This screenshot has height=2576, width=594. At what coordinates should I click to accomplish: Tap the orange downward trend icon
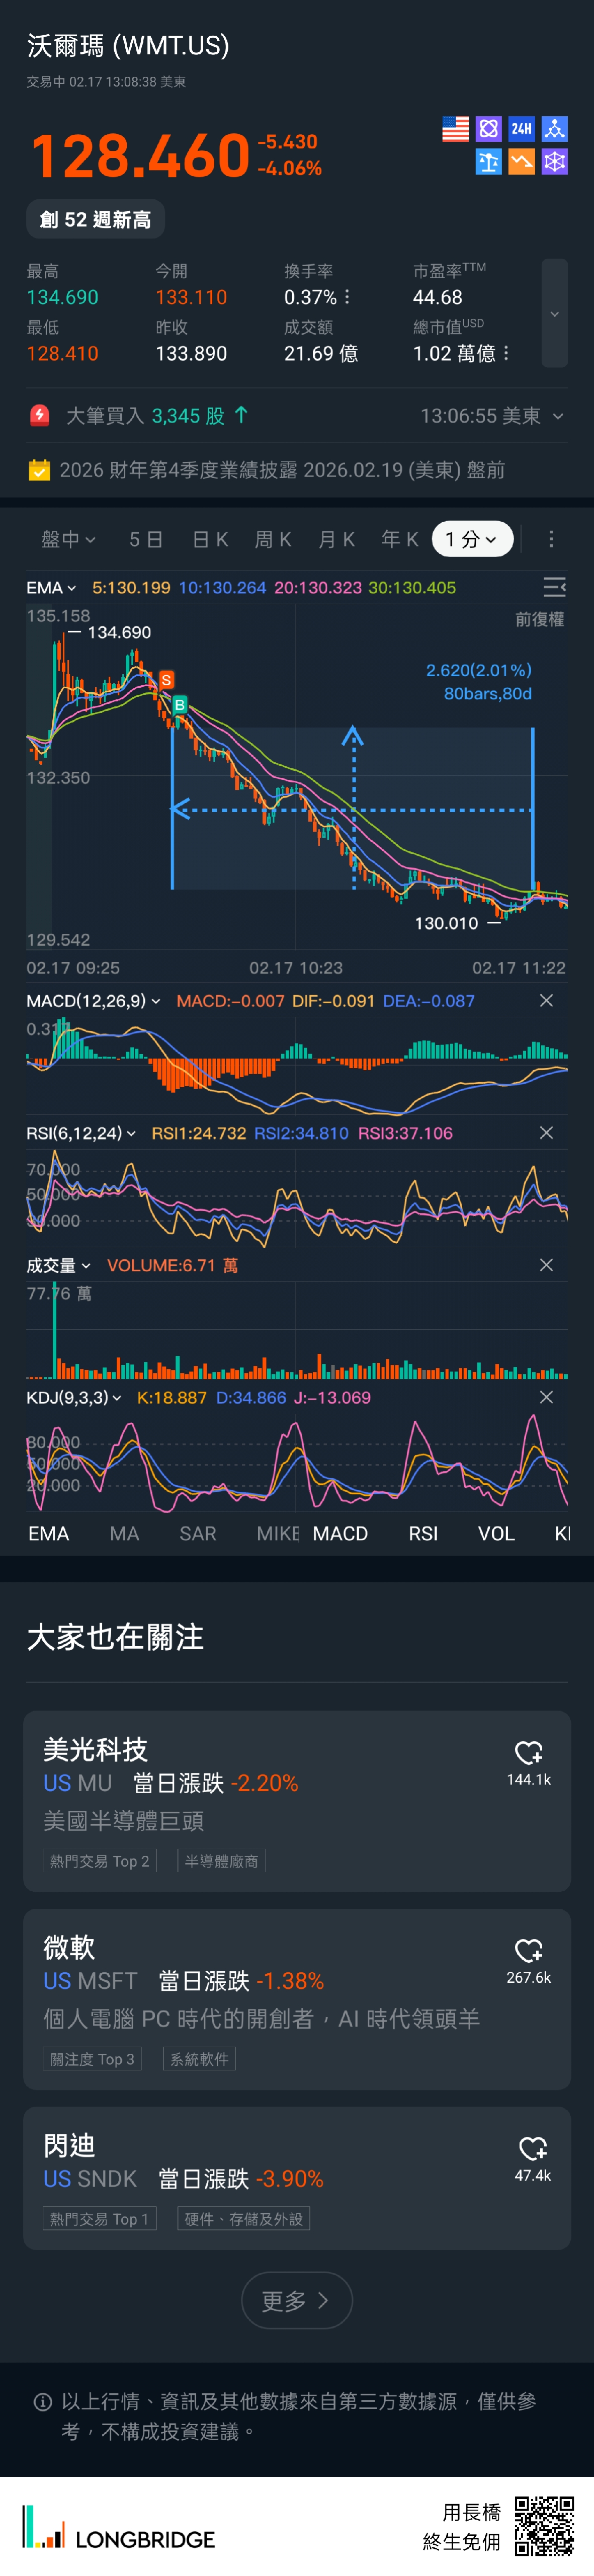click(521, 162)
